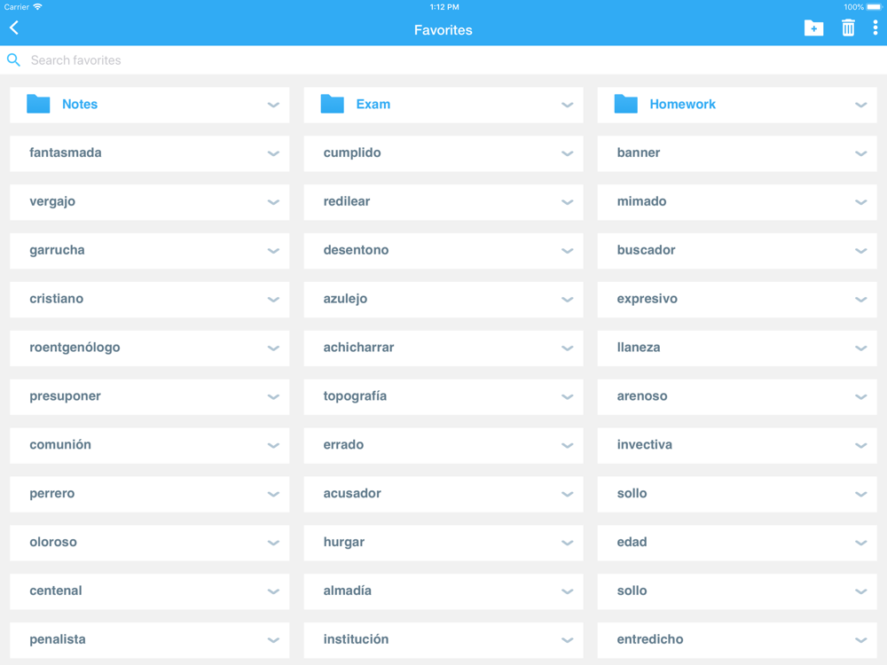Viewport: 887px width, 665px height.
Task: Select the word cristiano
Action: [57, 299]
